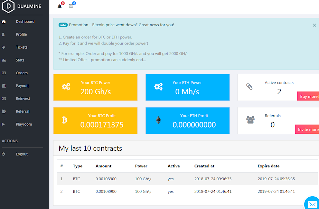The image size is (319, 209).
Task: Click the Profile user icon
Action: click(x=3, y=34)
